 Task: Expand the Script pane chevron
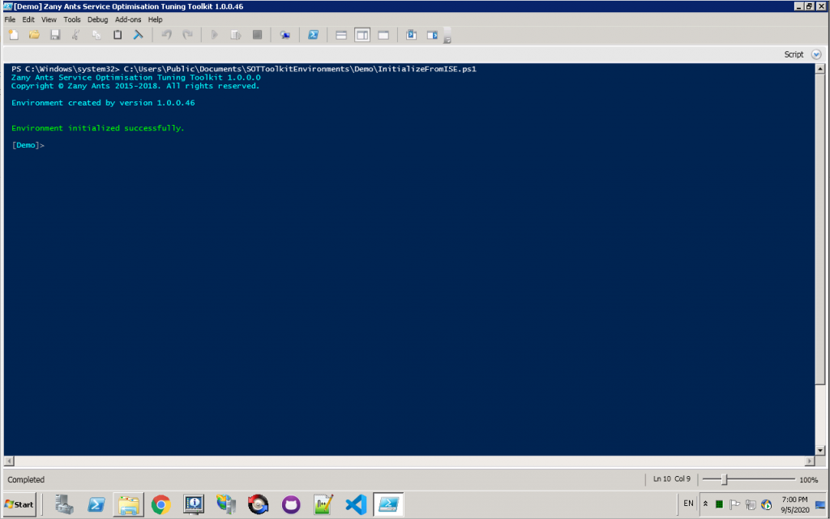816,54
